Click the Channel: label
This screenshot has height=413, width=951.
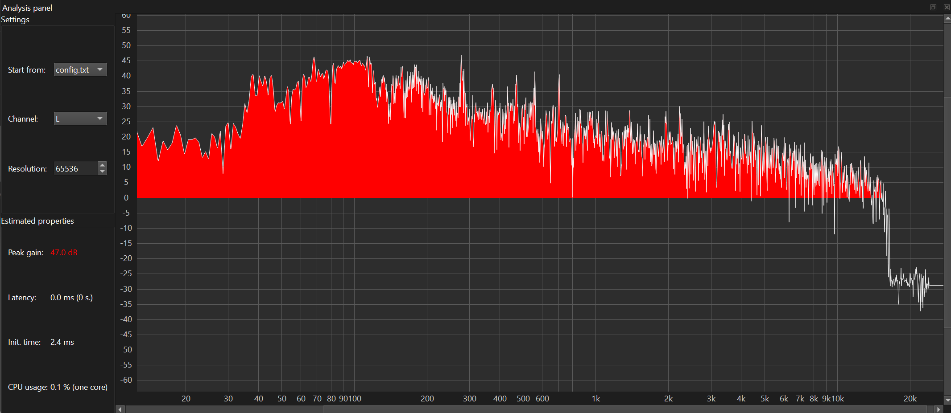(x=23, y=119)
